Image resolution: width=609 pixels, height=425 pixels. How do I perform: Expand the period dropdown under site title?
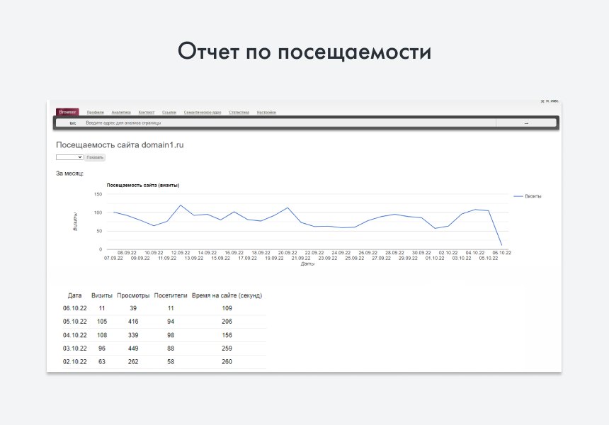[x=69, y=157]
